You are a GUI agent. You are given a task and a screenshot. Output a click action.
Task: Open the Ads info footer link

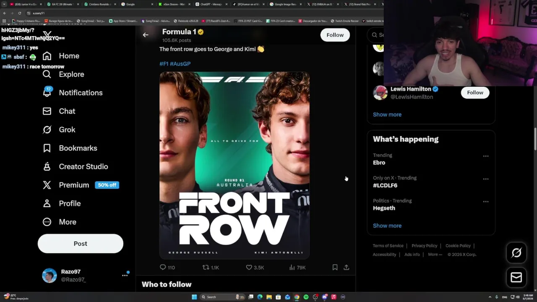click(x=412, y=255)
